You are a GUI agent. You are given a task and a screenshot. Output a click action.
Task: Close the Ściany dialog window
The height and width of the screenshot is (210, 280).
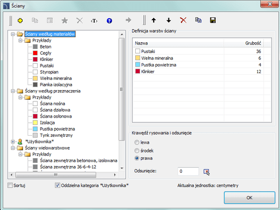click(x=270, y=4)
